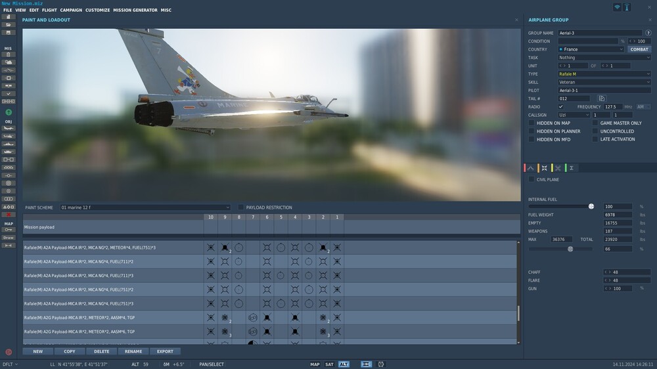Click the save mission disk icon
The height and width of the screenshot is (369, 657).
coord(9,33)
